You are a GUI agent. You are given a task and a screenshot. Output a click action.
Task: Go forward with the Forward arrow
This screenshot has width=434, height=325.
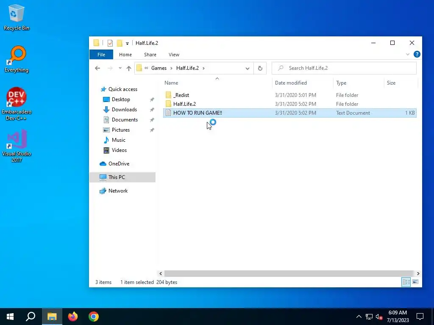(x=110, y=68)
